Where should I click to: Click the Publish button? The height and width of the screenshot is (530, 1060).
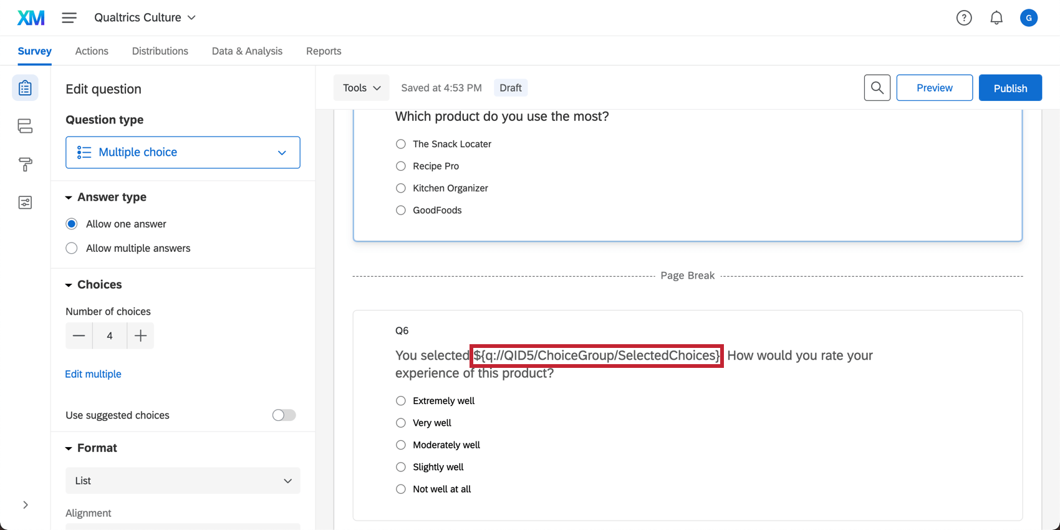[x=1010, y=88]
